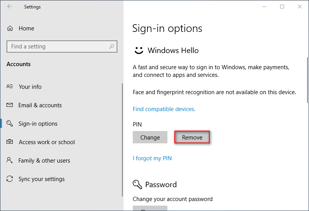Screen dimensions: 309x211
Task: Click the Access work or school briefcase icon
Action: point(10,142)
